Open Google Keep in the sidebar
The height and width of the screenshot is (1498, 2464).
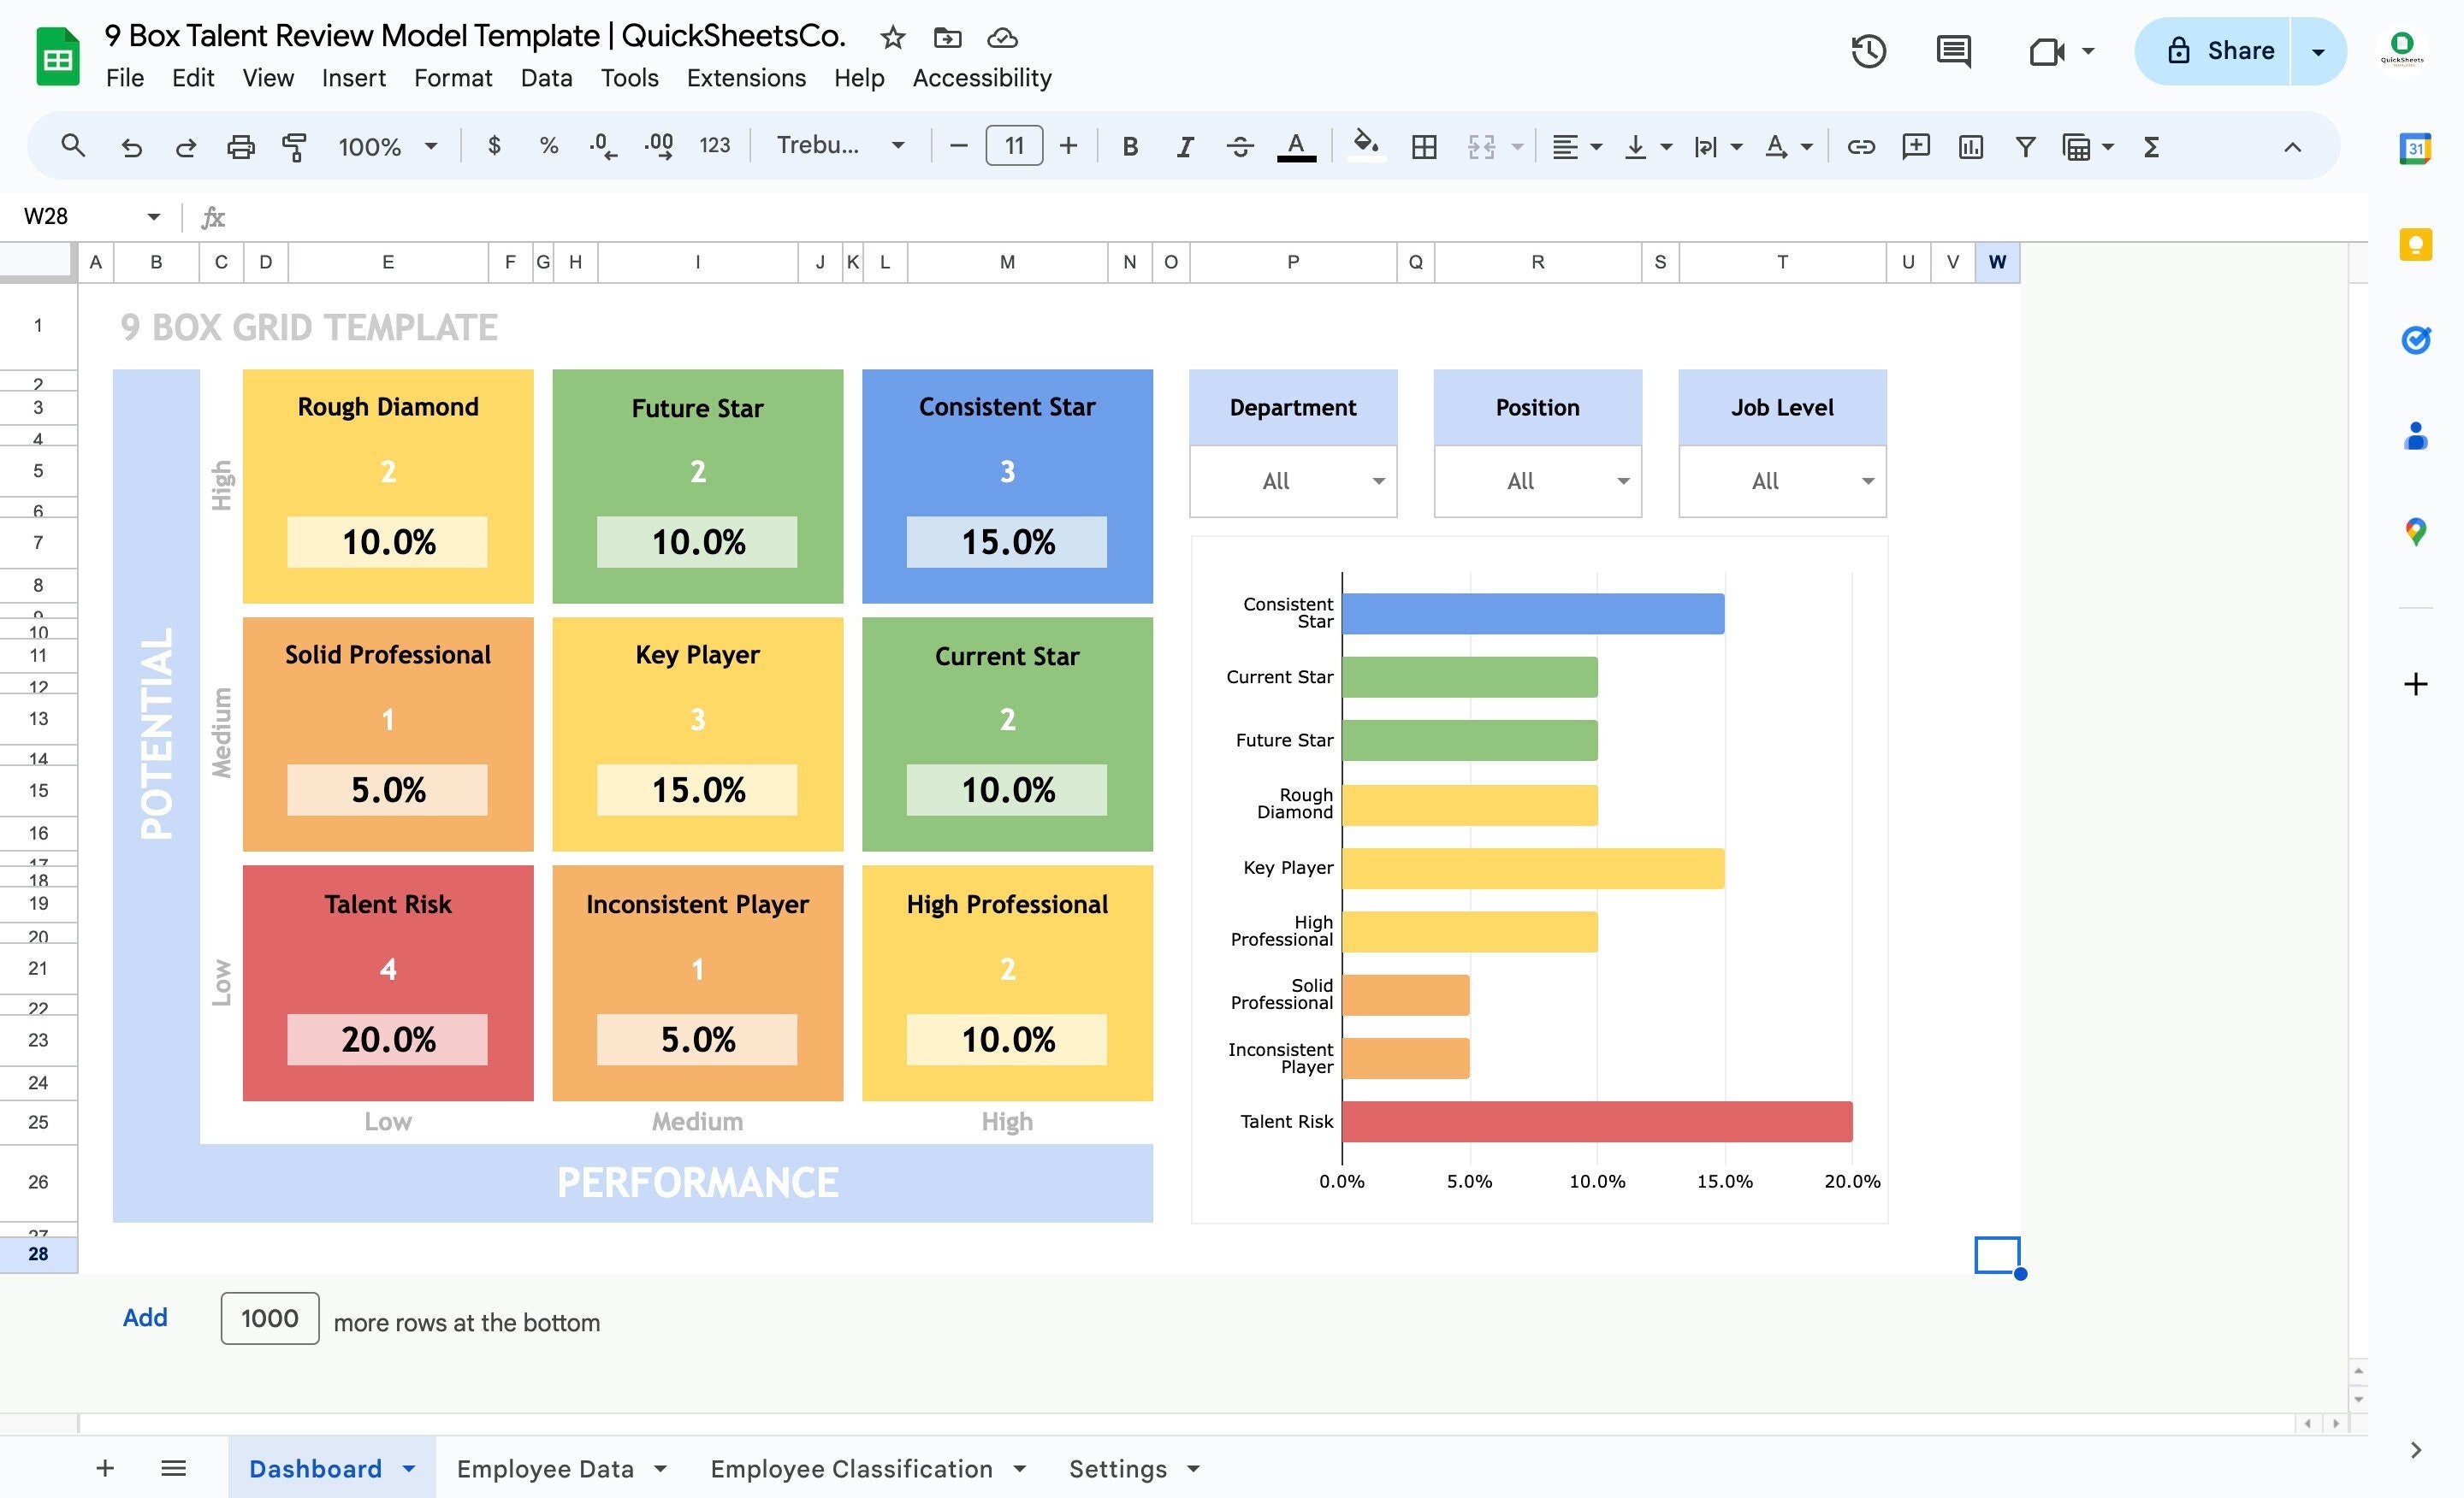[2415, 243]
